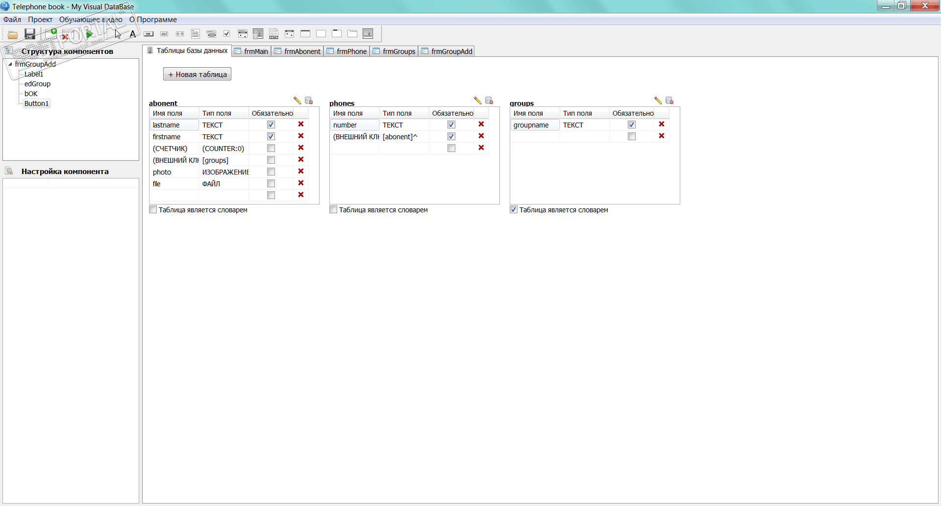Run the project with the green play icon

tap(89, 34)
